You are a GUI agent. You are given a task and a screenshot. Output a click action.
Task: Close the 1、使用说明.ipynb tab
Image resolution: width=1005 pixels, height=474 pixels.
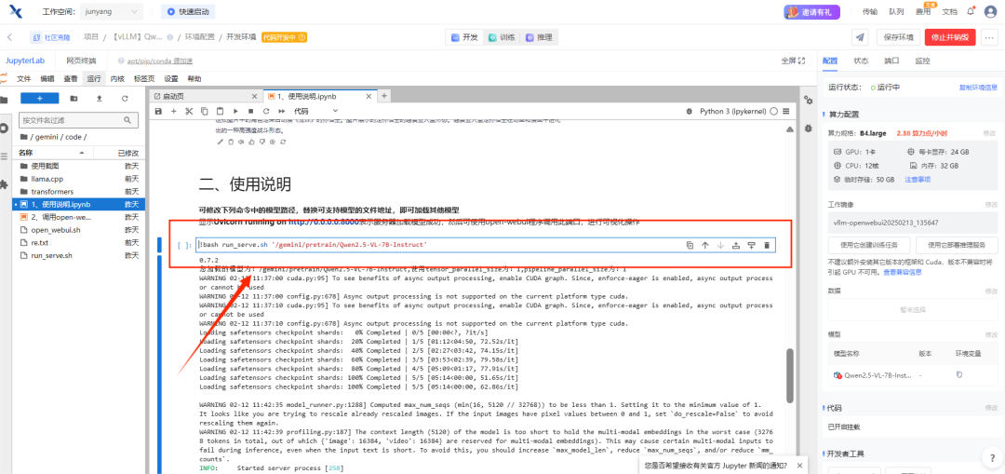point(368,96)
